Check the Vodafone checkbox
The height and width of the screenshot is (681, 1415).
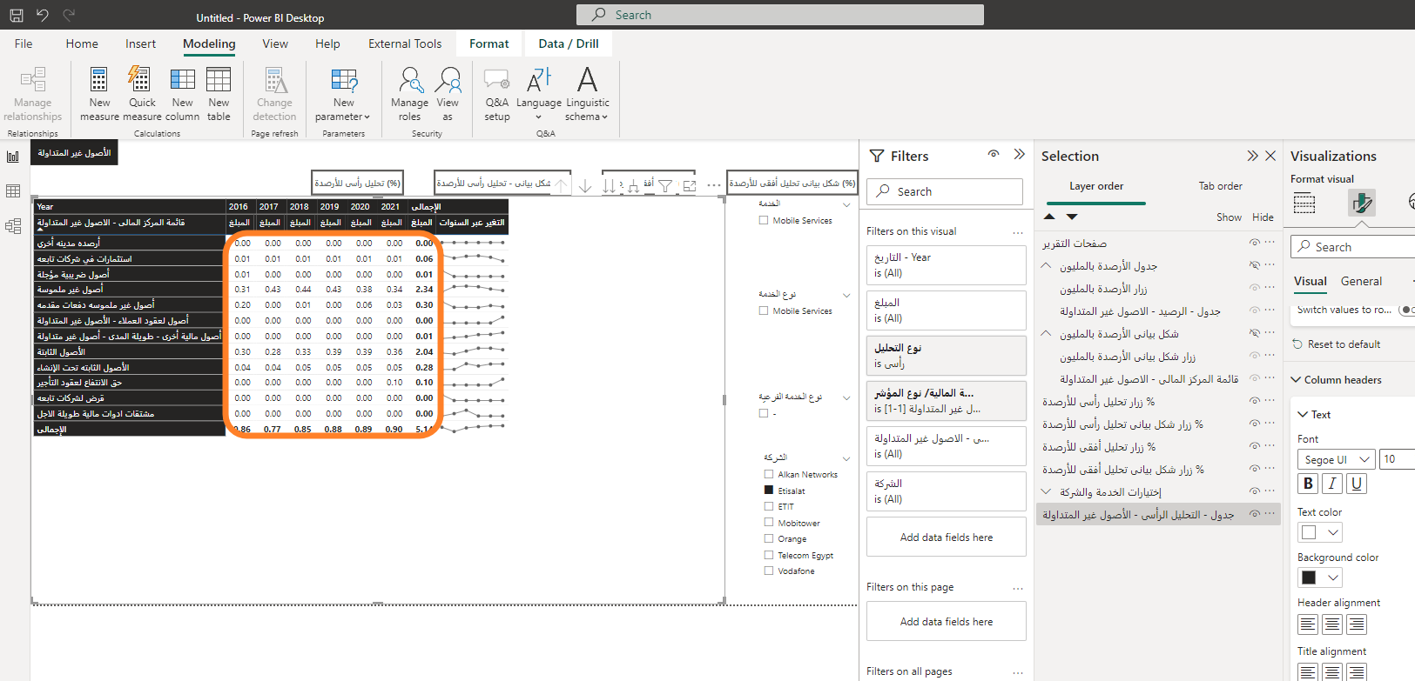point(769,571)
